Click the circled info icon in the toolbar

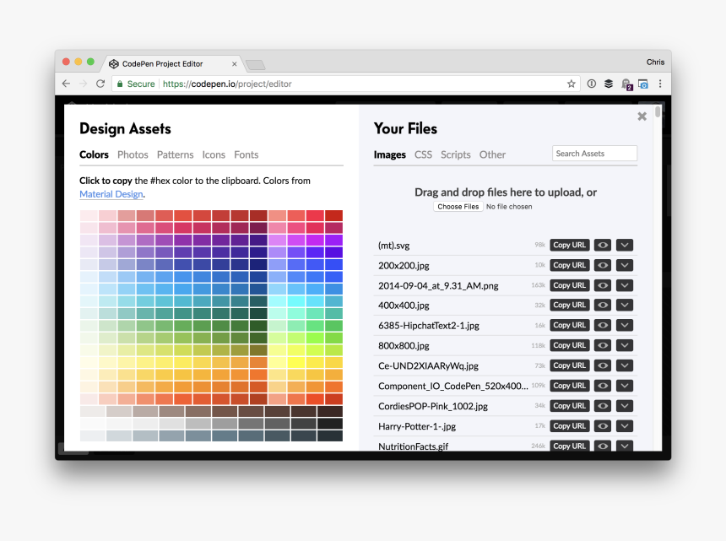[x=591, y=84]
